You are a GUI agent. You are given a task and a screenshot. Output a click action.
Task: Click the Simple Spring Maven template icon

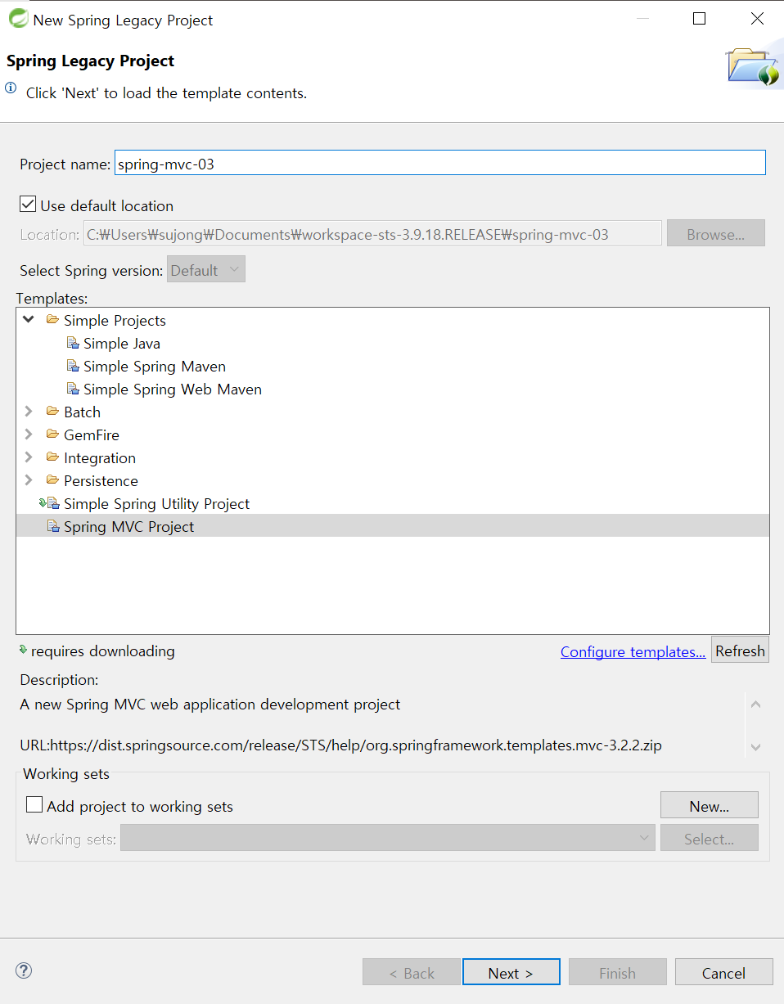tap(73, 366)
